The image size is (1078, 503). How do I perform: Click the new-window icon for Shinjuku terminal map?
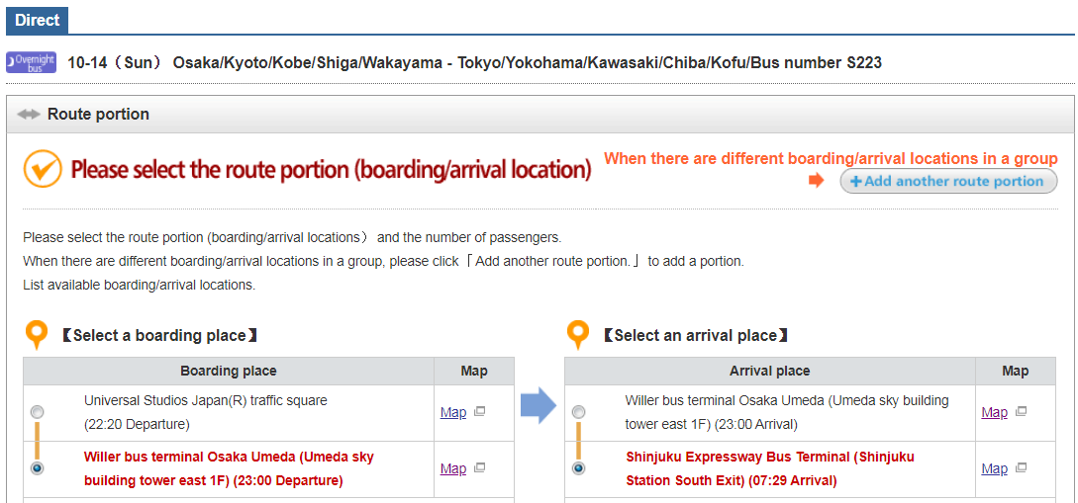tap(1022, 468)
